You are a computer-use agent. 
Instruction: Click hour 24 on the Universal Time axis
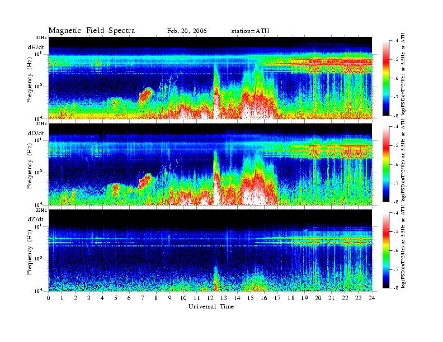click(372, 298)
